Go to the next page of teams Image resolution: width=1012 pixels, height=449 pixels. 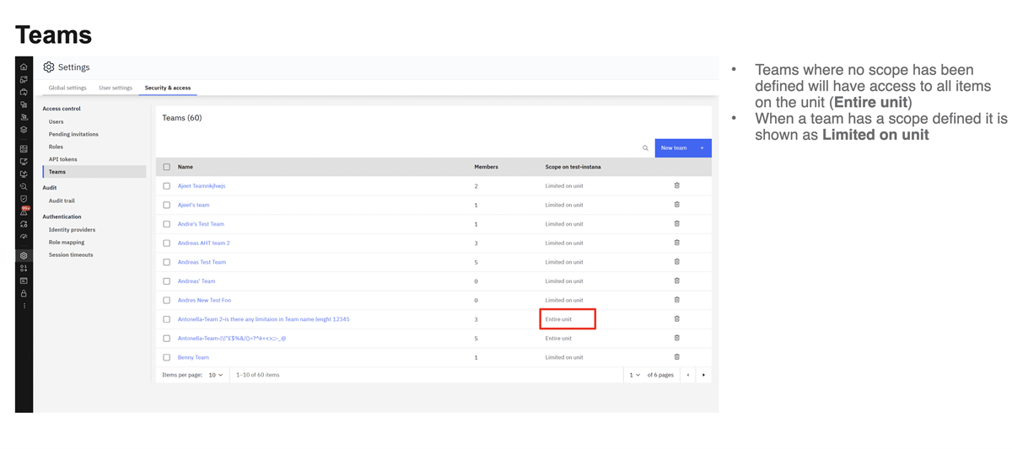tap(703, 375)
